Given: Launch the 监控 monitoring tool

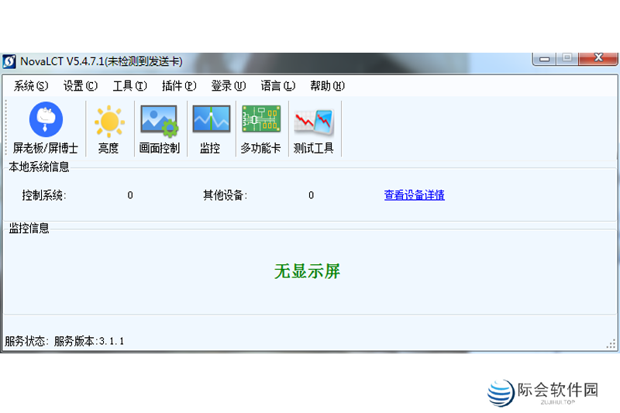Looking at the screenshot, I should [211, 128].
